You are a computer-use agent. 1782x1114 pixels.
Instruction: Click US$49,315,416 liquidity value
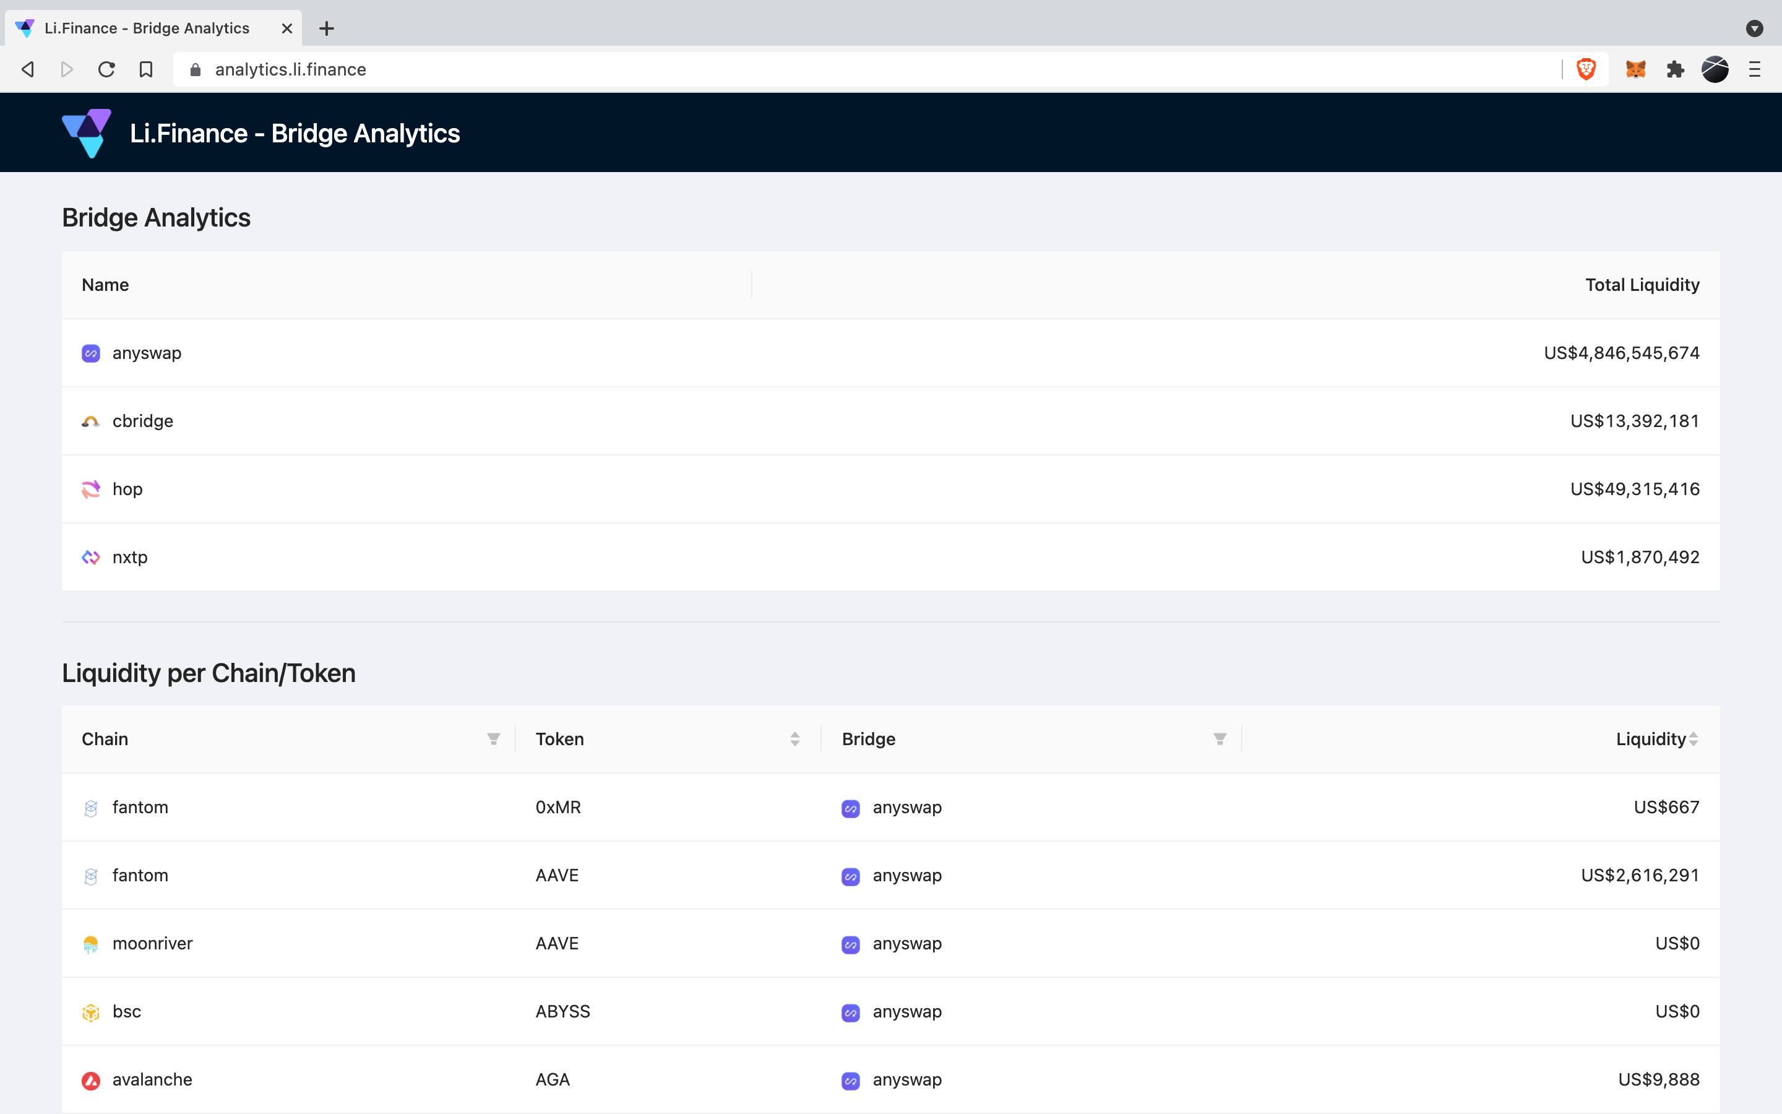1635,489
